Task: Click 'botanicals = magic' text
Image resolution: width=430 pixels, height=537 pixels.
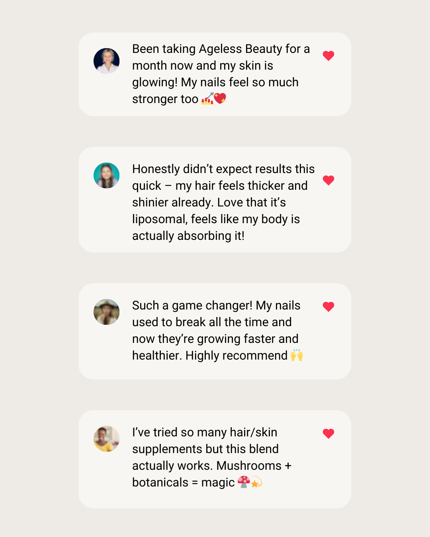Action: 183,483
